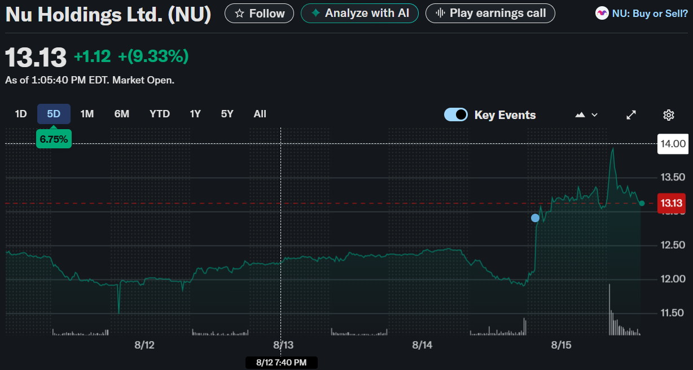Click the blue key event marker on chart
The height and width of the screenshot is (370, 693).
(535, 218)
